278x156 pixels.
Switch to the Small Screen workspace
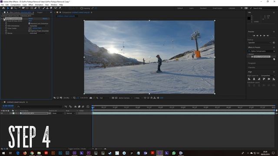click(x=217, y=8)
